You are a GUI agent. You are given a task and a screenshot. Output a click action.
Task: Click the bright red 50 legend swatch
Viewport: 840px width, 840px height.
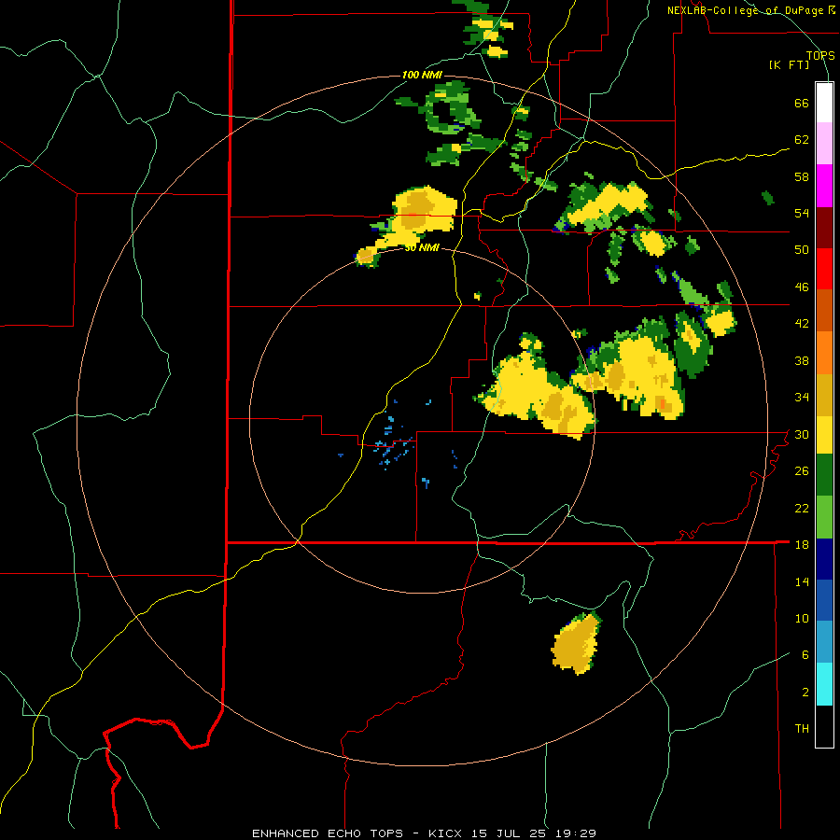click(824, 269)
